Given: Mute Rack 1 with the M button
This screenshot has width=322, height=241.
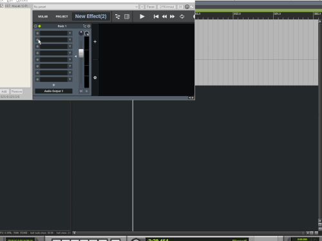Looking at the screenshot, I should click(81, 91).
